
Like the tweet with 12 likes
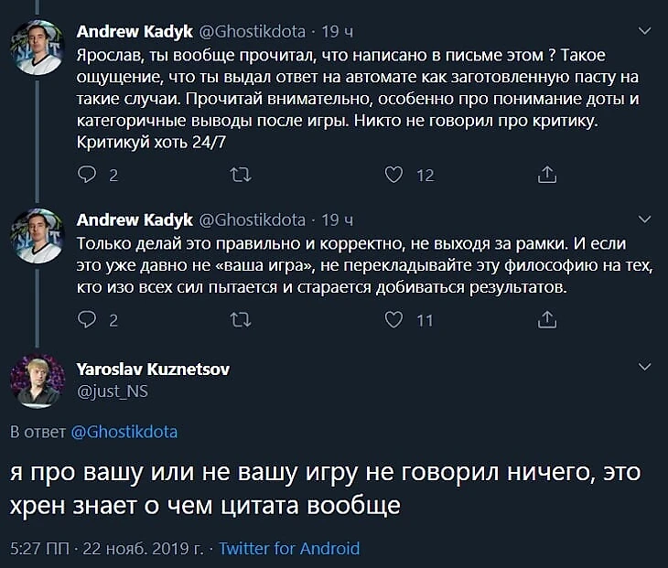point(393,175)
